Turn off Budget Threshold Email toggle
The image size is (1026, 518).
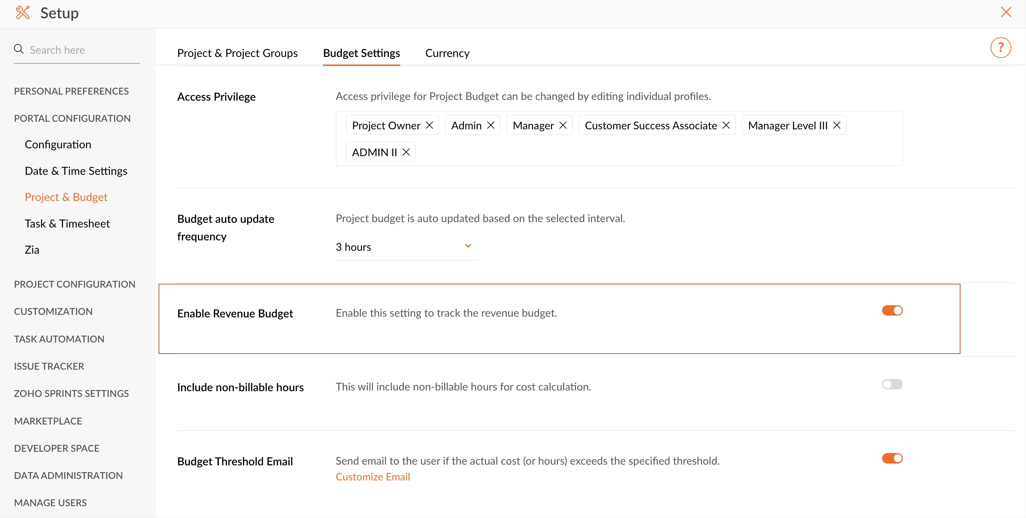[x=892, y=458]
